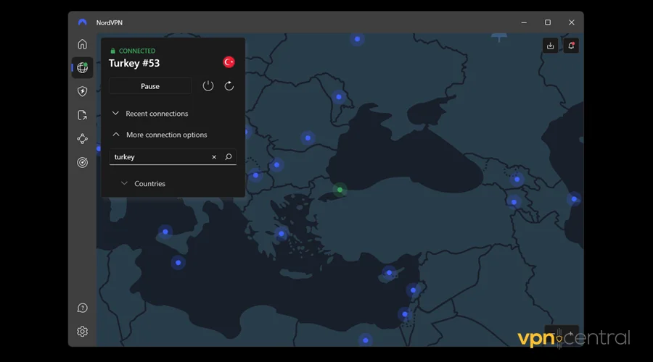The width and height of the screenshot is (653, 362).
Task: Select the Georgia server dot on map
Action: (517, 180)
